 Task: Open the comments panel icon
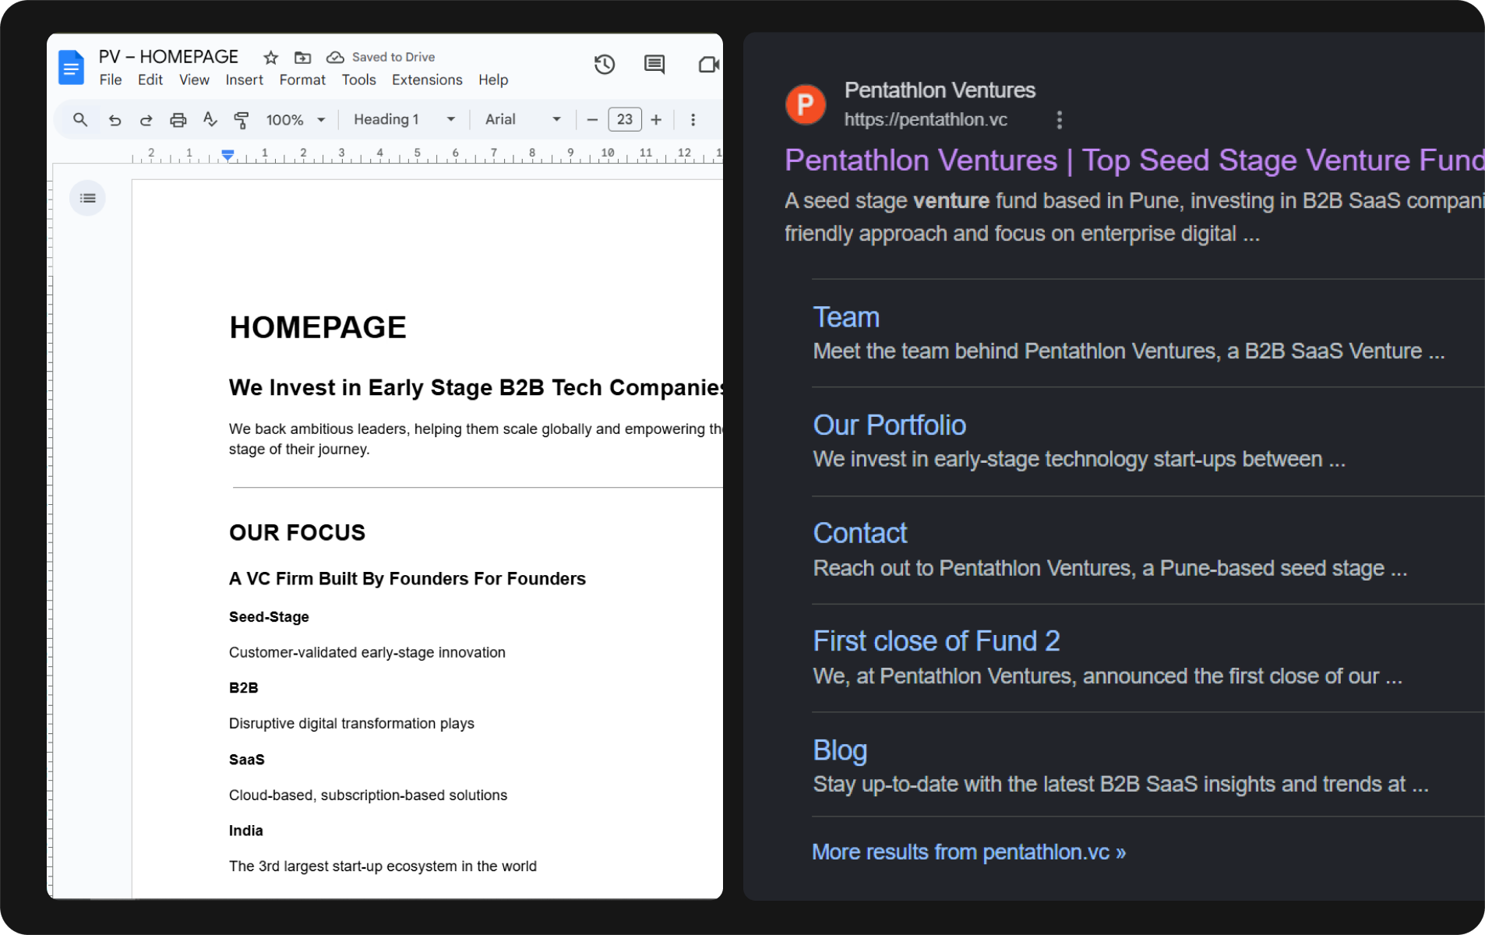tap(654, 65)
